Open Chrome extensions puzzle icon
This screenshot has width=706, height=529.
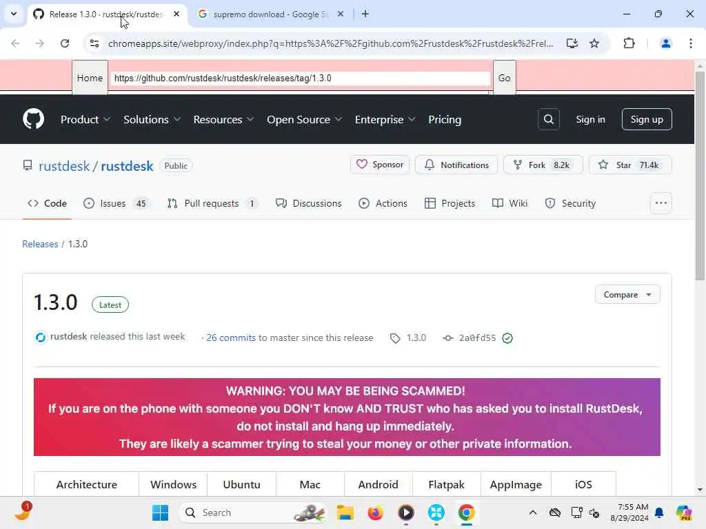[x=629, y=43]
